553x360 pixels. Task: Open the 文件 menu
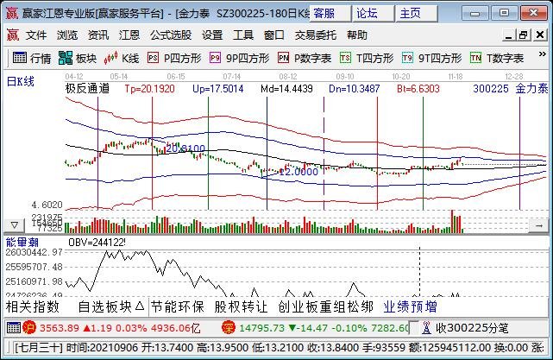click(x=36, y=35)
